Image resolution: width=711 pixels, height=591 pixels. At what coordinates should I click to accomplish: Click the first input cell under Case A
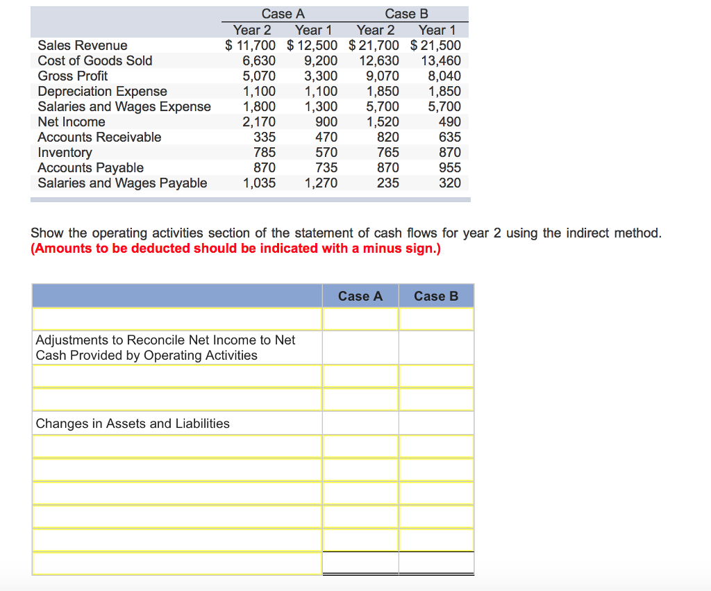[360, 318]
